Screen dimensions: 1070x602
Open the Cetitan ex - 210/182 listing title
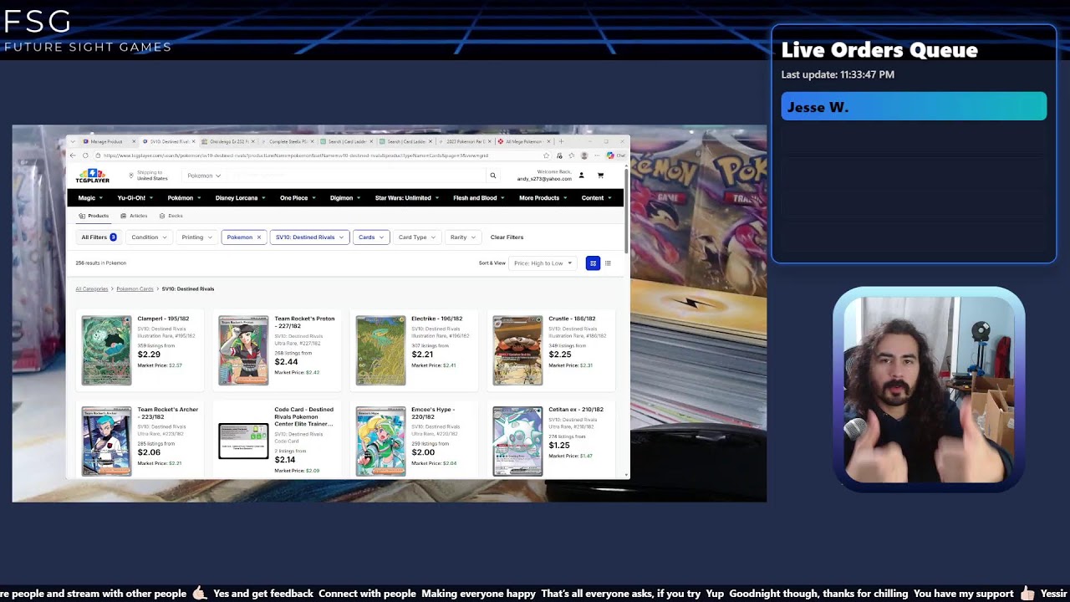(576, 410)
